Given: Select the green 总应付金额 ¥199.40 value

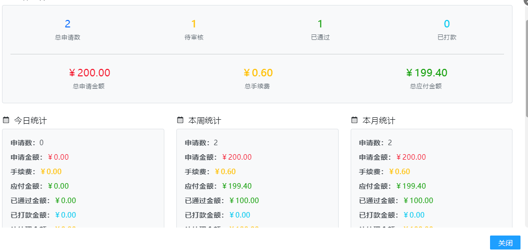Looking at the screenshot, I should pos(427,73).
